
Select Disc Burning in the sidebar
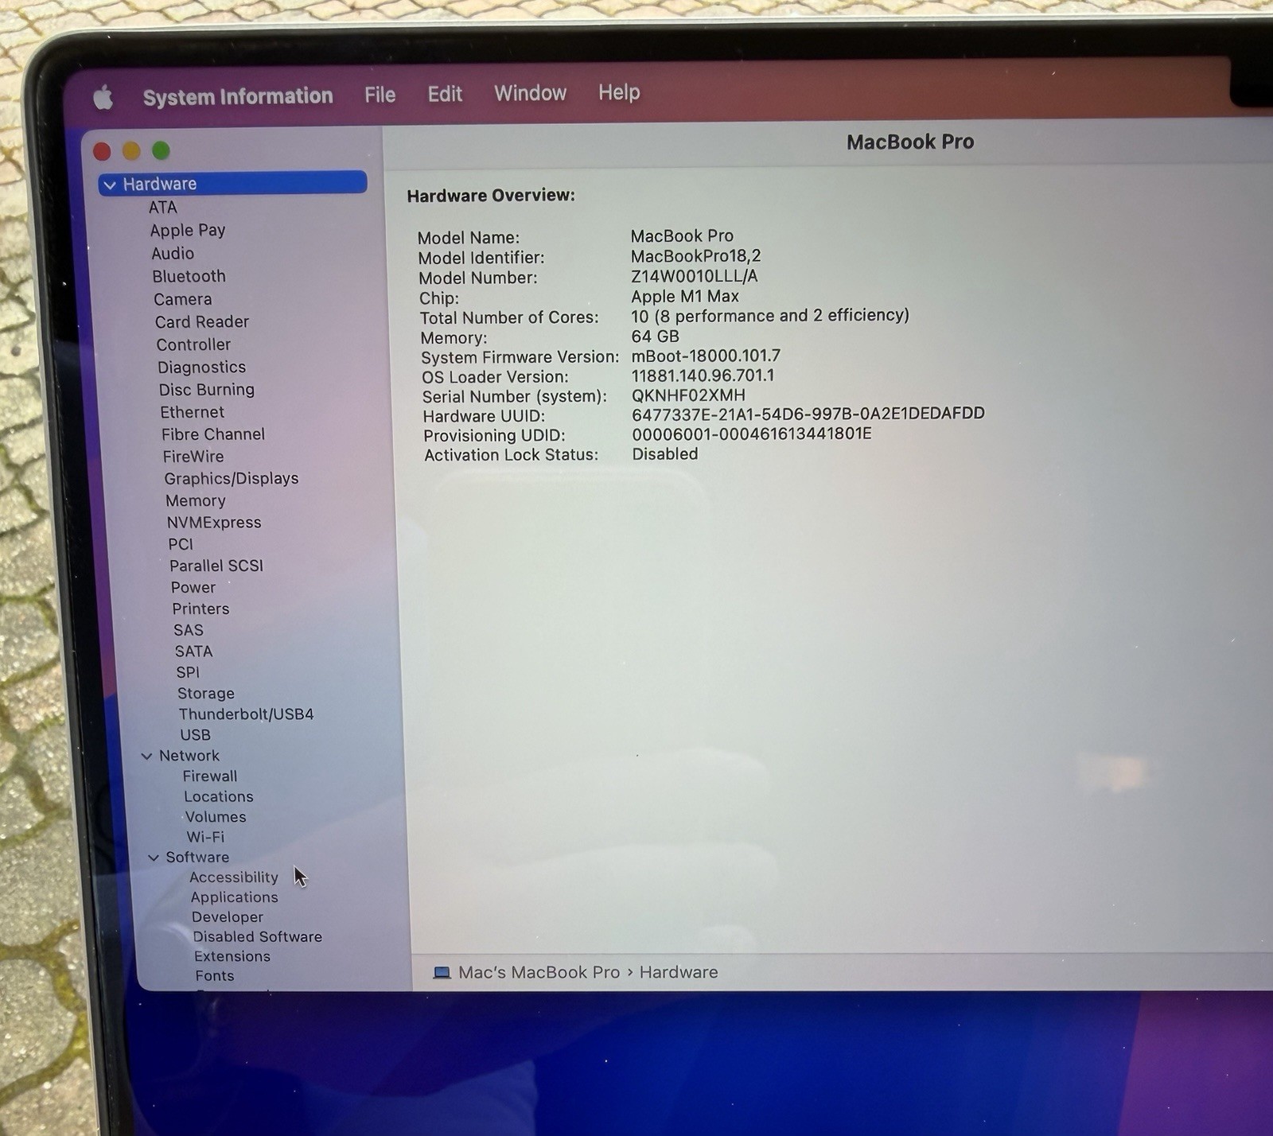coord(207,390)
